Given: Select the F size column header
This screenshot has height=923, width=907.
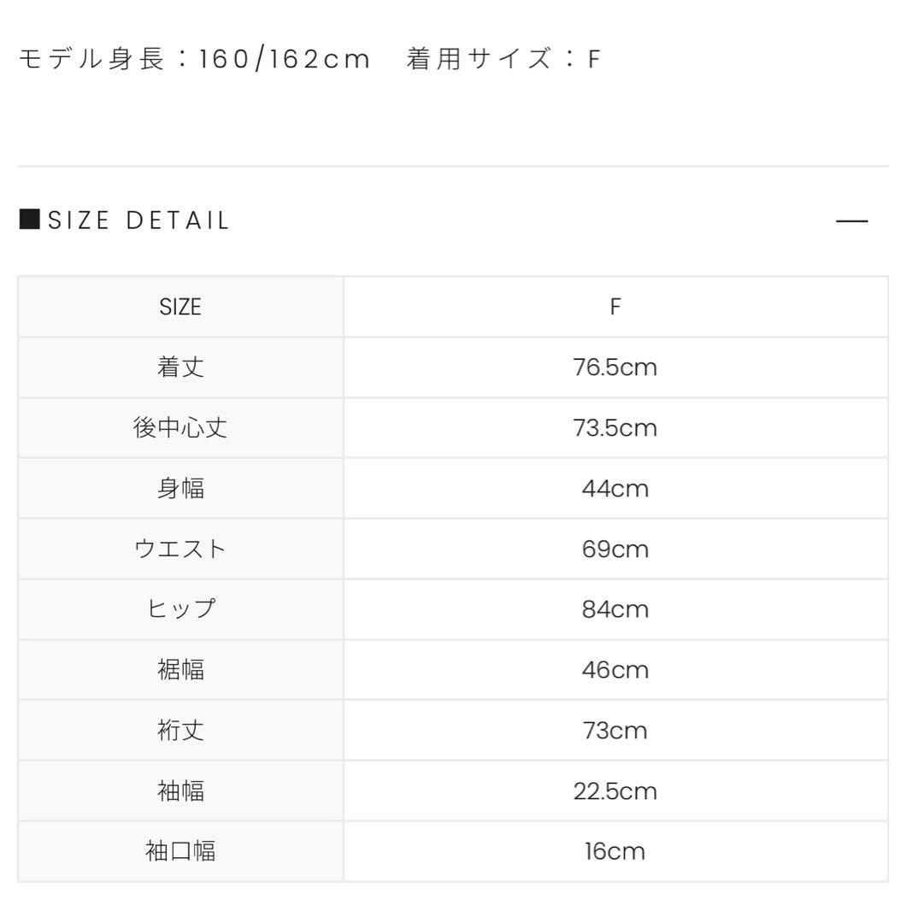Looking at the screenshot, I should click(x=615, y=307).
